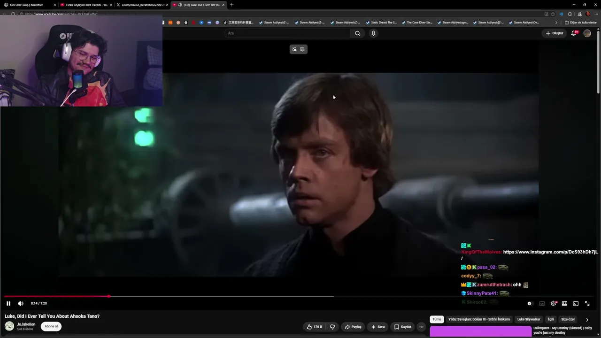Open the Diğer sık kullanılanlar bookmarks folder
This screenshot has height=338, width=601.
[x=581, y=23]
